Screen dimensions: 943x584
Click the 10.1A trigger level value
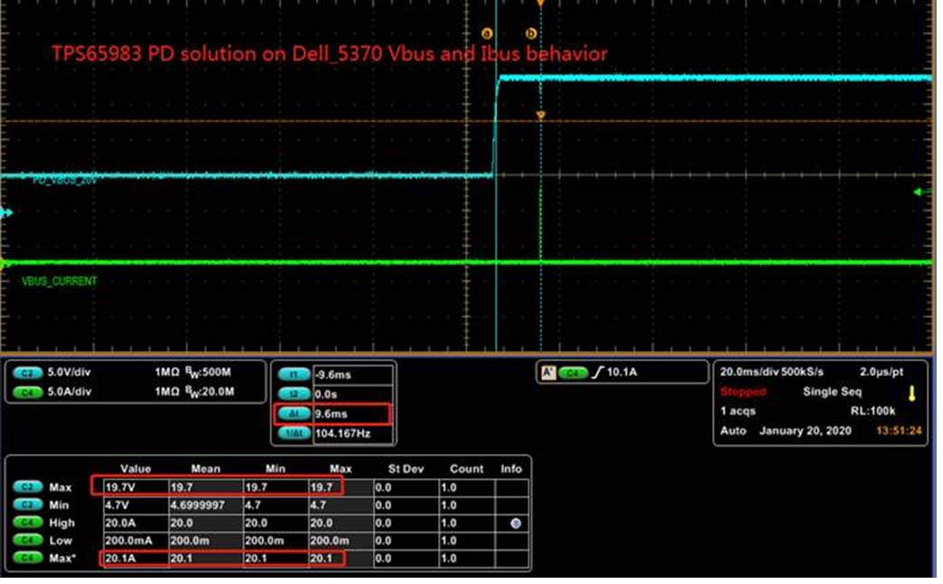click(x=622, y=373)
